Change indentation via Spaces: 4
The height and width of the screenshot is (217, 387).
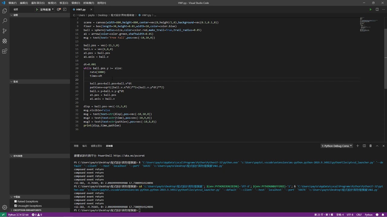tap(340, 215)
